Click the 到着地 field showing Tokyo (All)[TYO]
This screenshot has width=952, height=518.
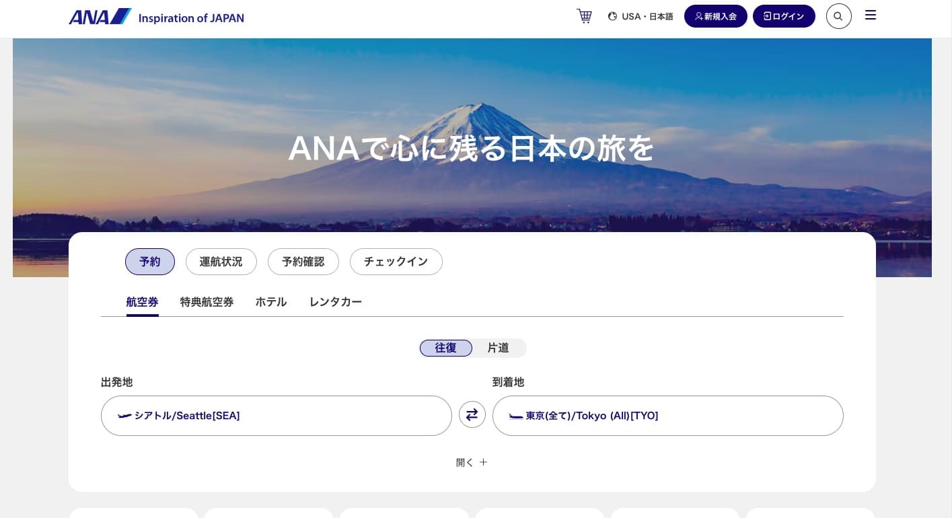coord(668,416)
